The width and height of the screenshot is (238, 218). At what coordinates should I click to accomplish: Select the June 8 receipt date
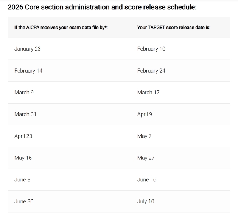coord(22,180)
